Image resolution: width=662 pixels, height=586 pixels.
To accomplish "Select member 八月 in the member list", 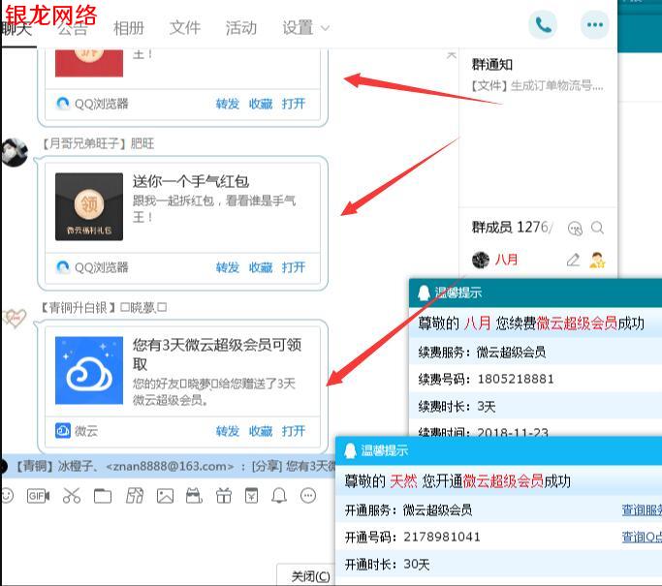I will 539,260.
